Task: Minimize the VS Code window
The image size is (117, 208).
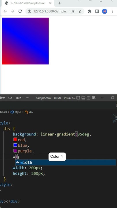Action: 102,98
